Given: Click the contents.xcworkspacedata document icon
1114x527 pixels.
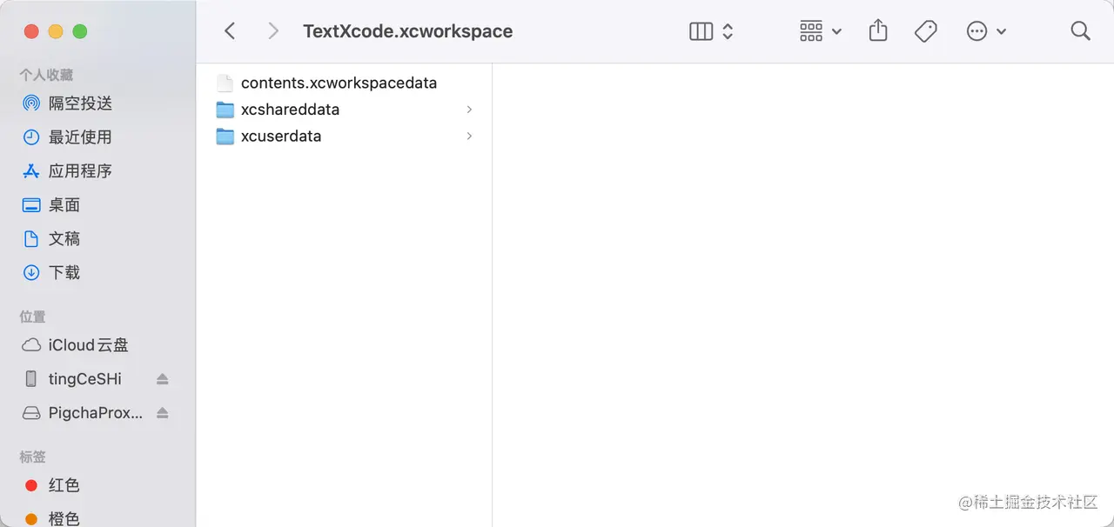Looking at the screenshot, I should pos(225,83).
